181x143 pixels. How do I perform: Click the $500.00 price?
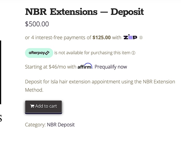coord(37,24)
